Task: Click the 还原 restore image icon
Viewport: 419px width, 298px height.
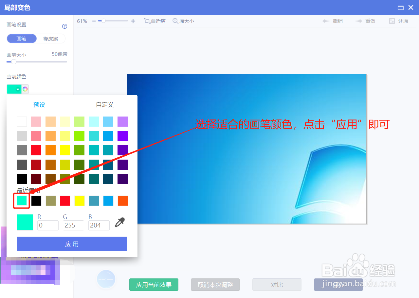Action: pos(392,21)
